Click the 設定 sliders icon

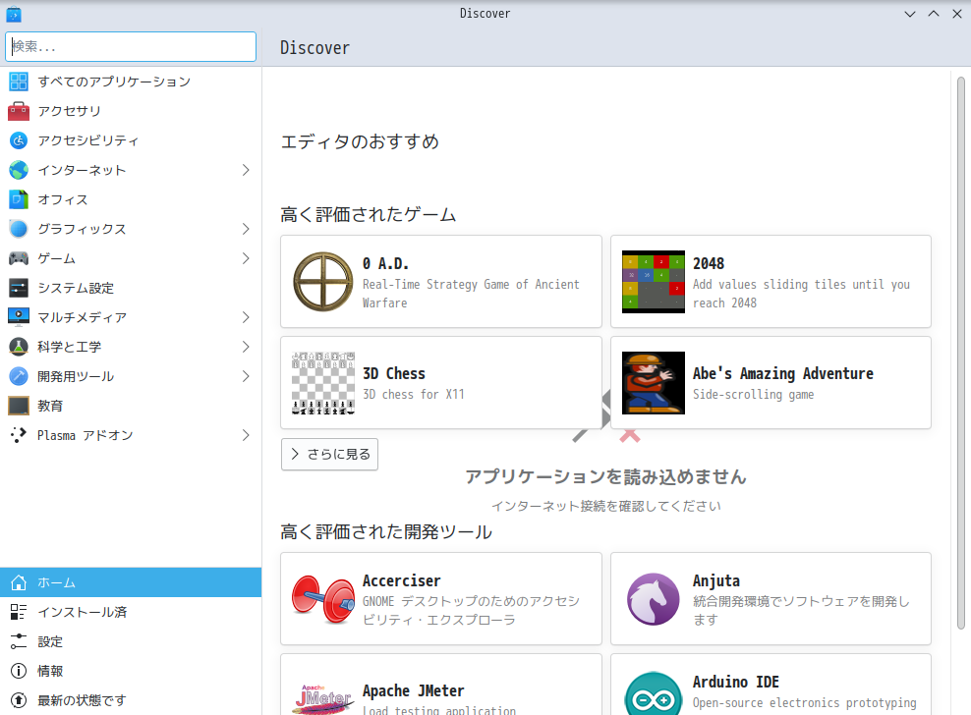pos(19,641)
